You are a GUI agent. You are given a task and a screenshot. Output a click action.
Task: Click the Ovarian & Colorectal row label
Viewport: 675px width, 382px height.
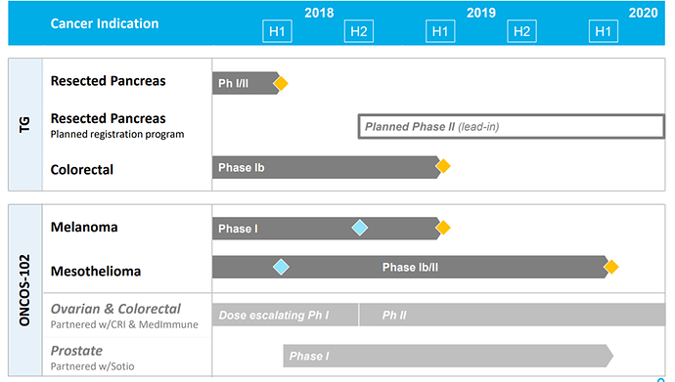pyautogui.click(x=115, y=309)
